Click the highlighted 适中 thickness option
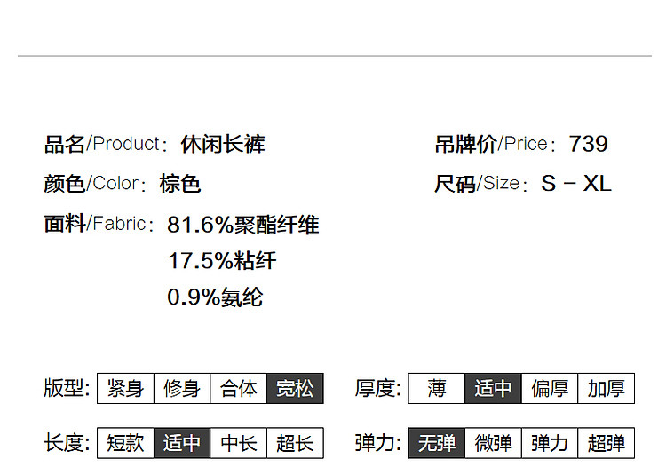This screenshot has width=666, height=467. pyautogui.click(x=493, y=388)
